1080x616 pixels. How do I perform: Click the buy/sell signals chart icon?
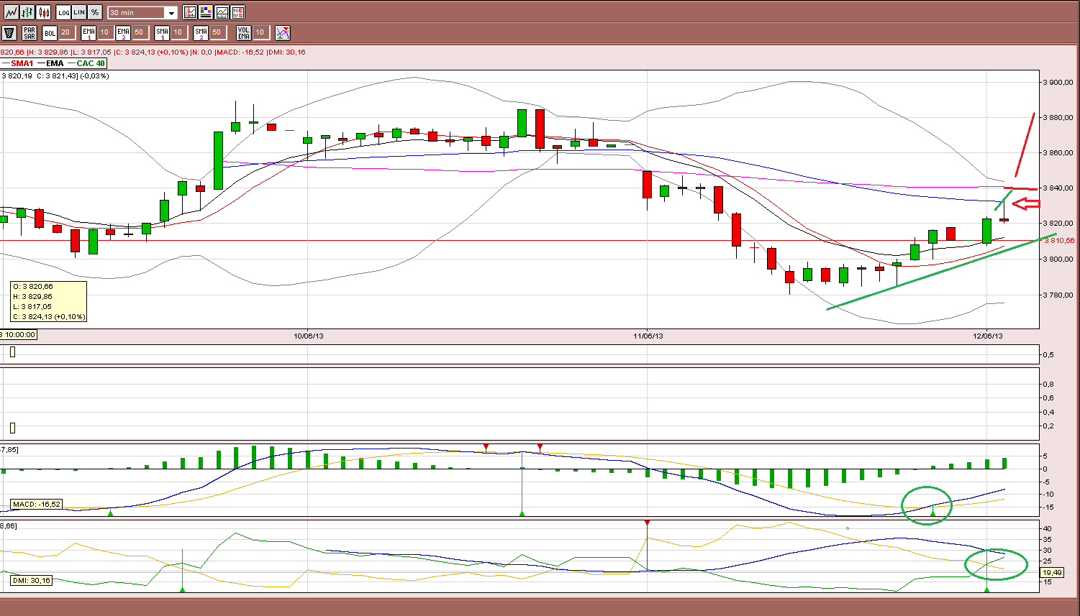tap(283, 32)
